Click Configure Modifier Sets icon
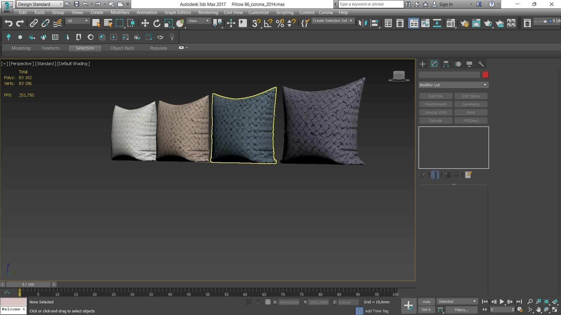The height and width of the screenshot is (315, 561). coord(468,175)
